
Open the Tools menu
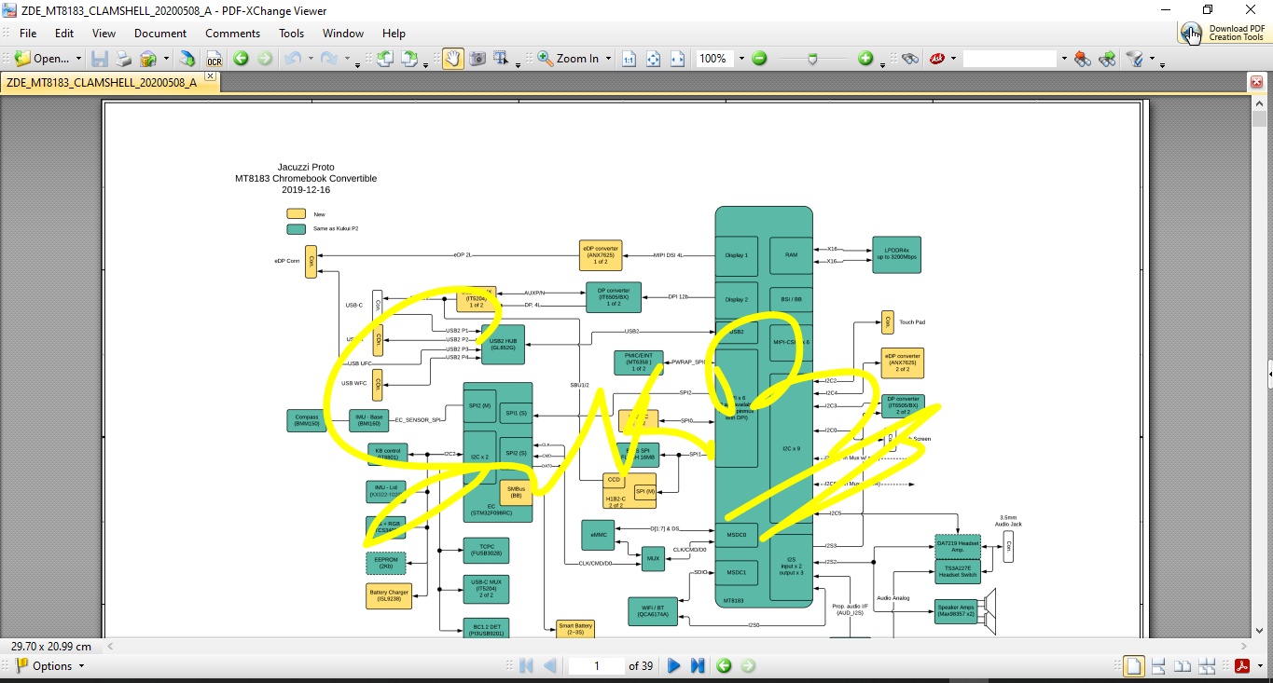292,33
